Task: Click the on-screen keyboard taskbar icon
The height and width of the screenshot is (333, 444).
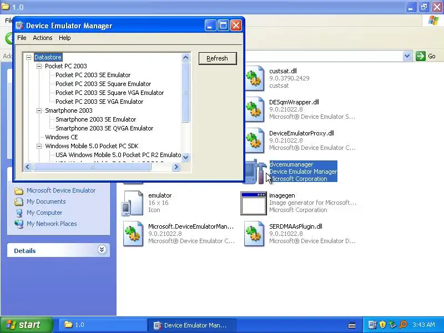Action: tap(352, 325)
